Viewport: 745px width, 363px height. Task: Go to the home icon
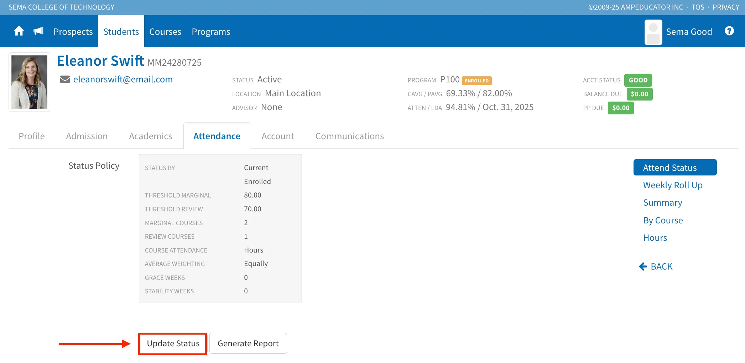point(19,31)
